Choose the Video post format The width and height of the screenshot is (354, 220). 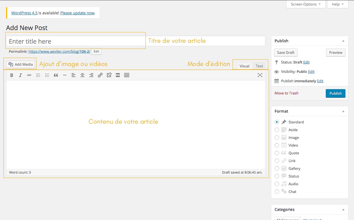[x=277, y=145]
